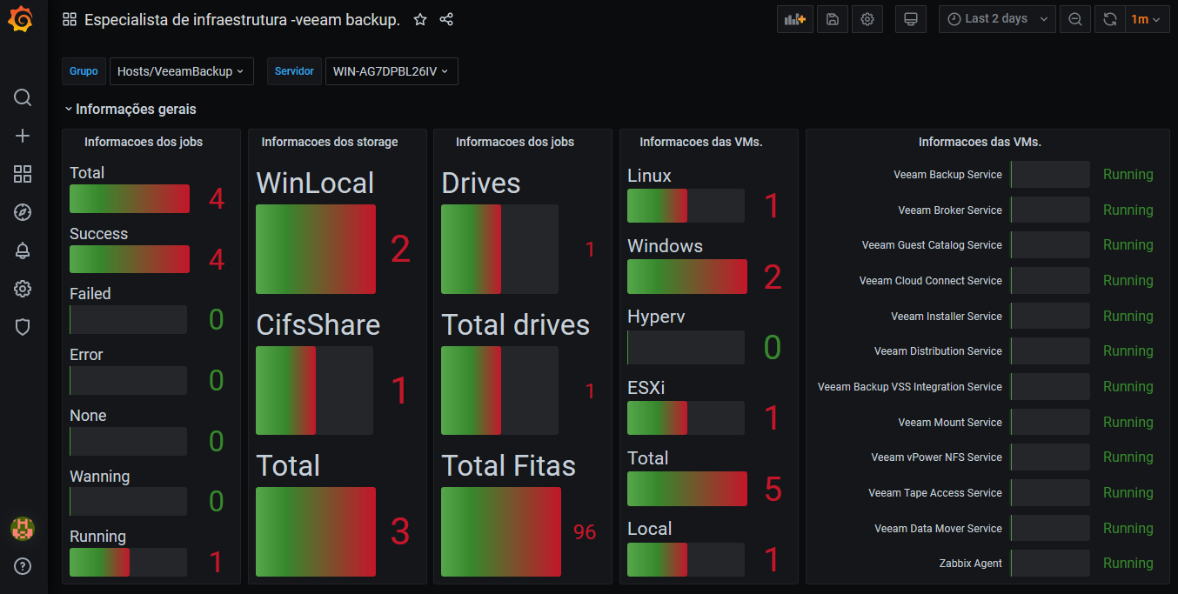The width and height of the screenshot is (1178, 594).
Task: Open the Dashboards squares icon in sidebar
Action: click(23, 174)
